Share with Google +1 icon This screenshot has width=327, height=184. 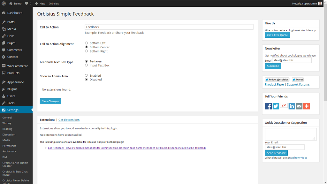click(284, 105)
